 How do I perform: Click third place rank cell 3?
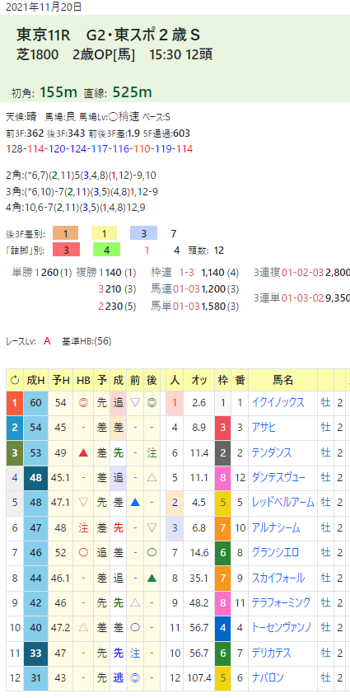[x=15, y=452]
